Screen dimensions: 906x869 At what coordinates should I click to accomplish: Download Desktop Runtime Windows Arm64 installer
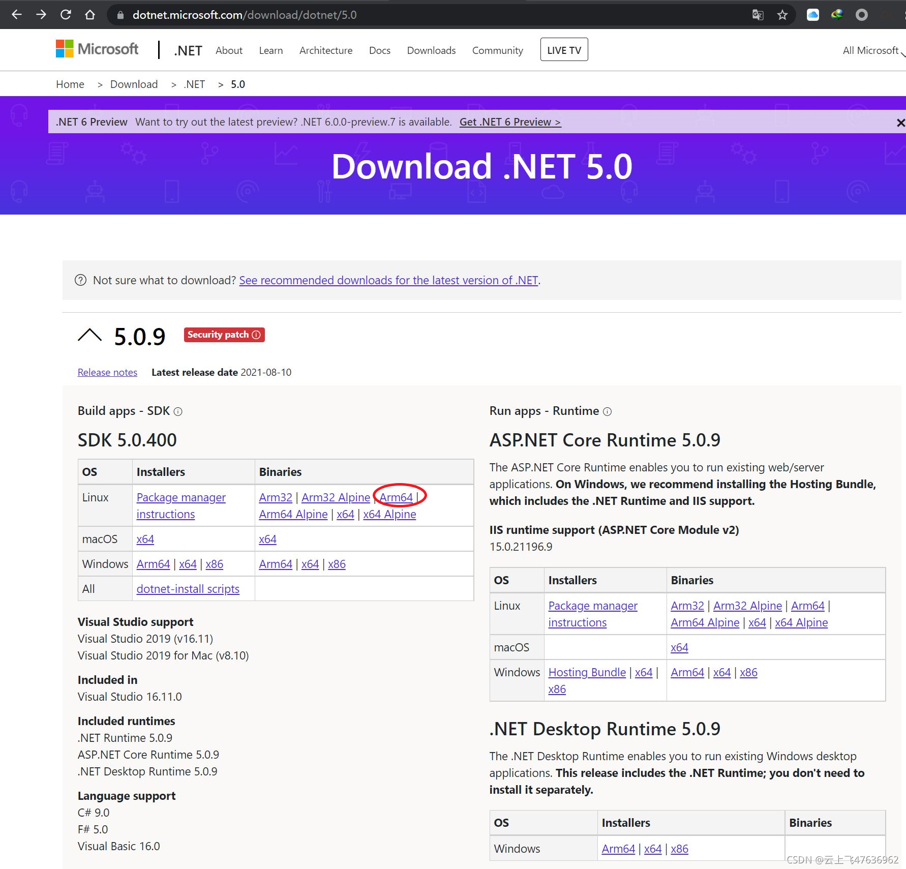(618, 849)
